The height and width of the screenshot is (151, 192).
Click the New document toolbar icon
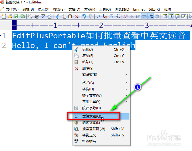4,16
